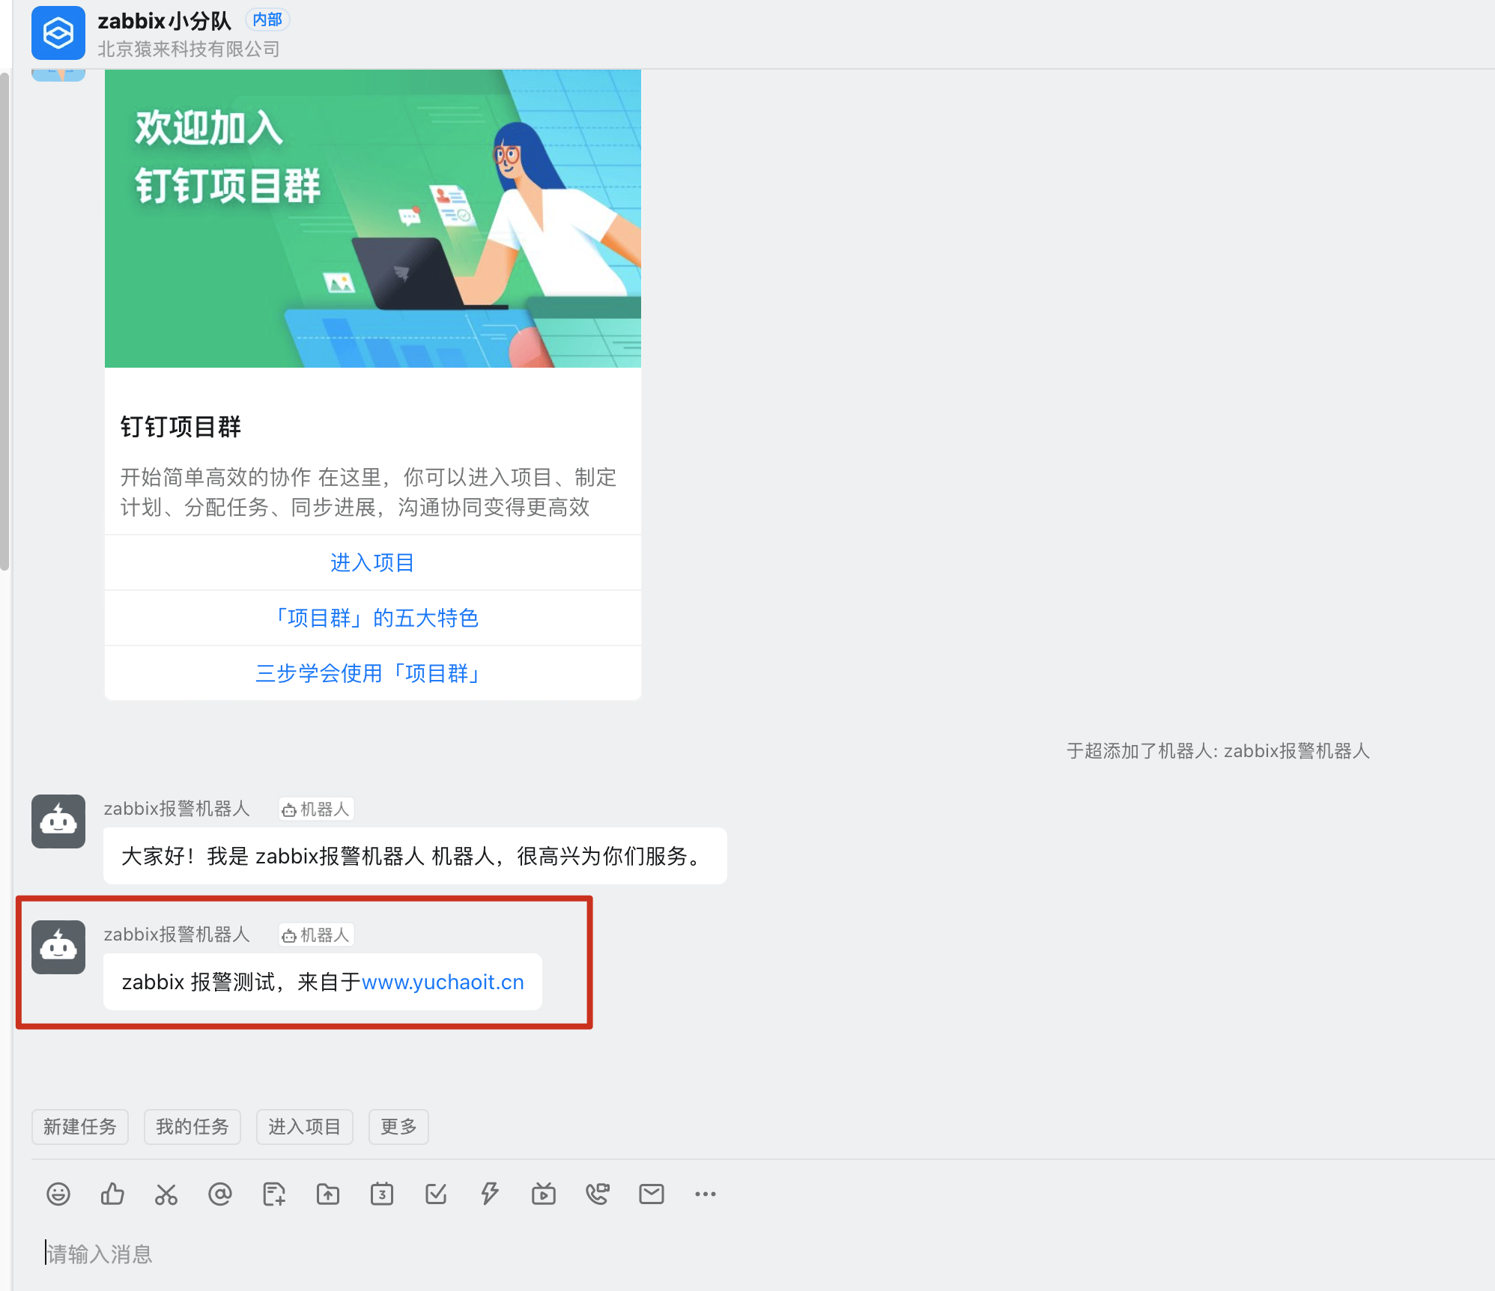This screenshot has width=1495, height=1291.
Task: Click system notice 于超添加了机器人
Action: pyautogui.click(x=1218, y=751)
